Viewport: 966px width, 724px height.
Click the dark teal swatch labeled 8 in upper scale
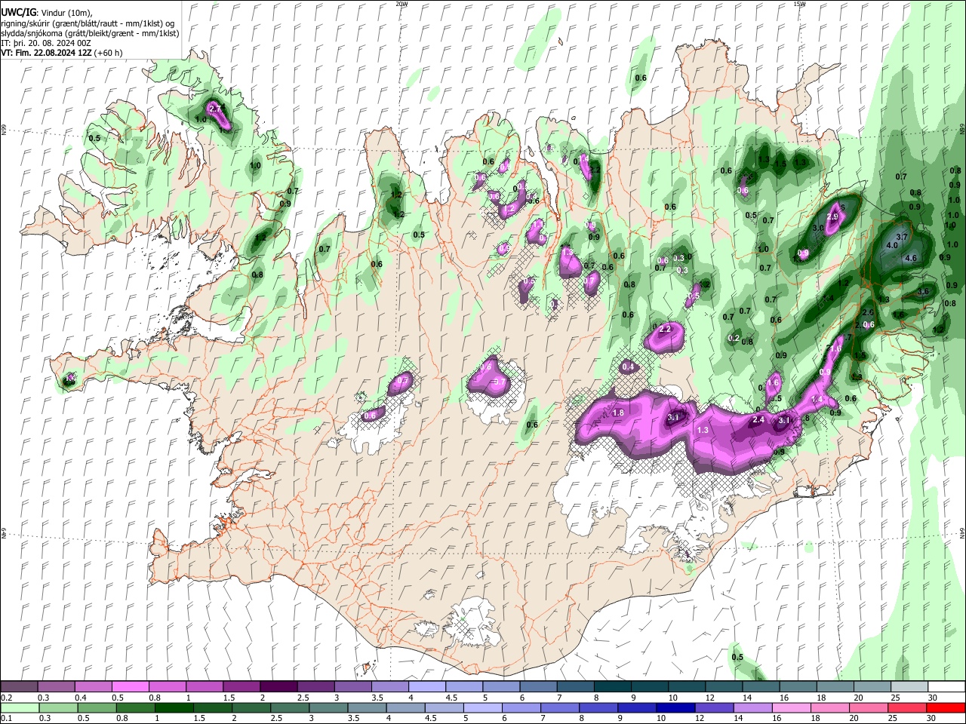click(611, 686)
